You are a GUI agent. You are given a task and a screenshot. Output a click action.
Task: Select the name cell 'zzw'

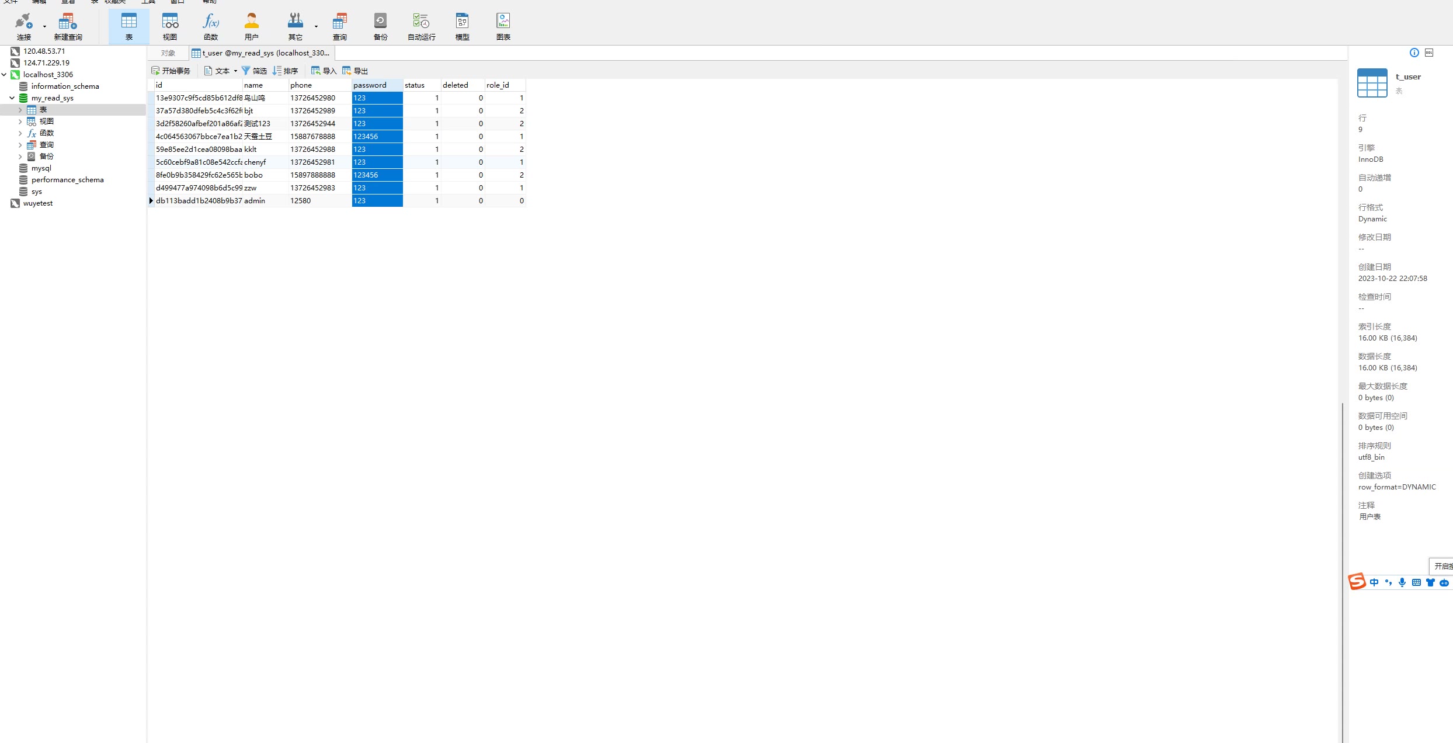pyautogui.click(x=266, y=188)
